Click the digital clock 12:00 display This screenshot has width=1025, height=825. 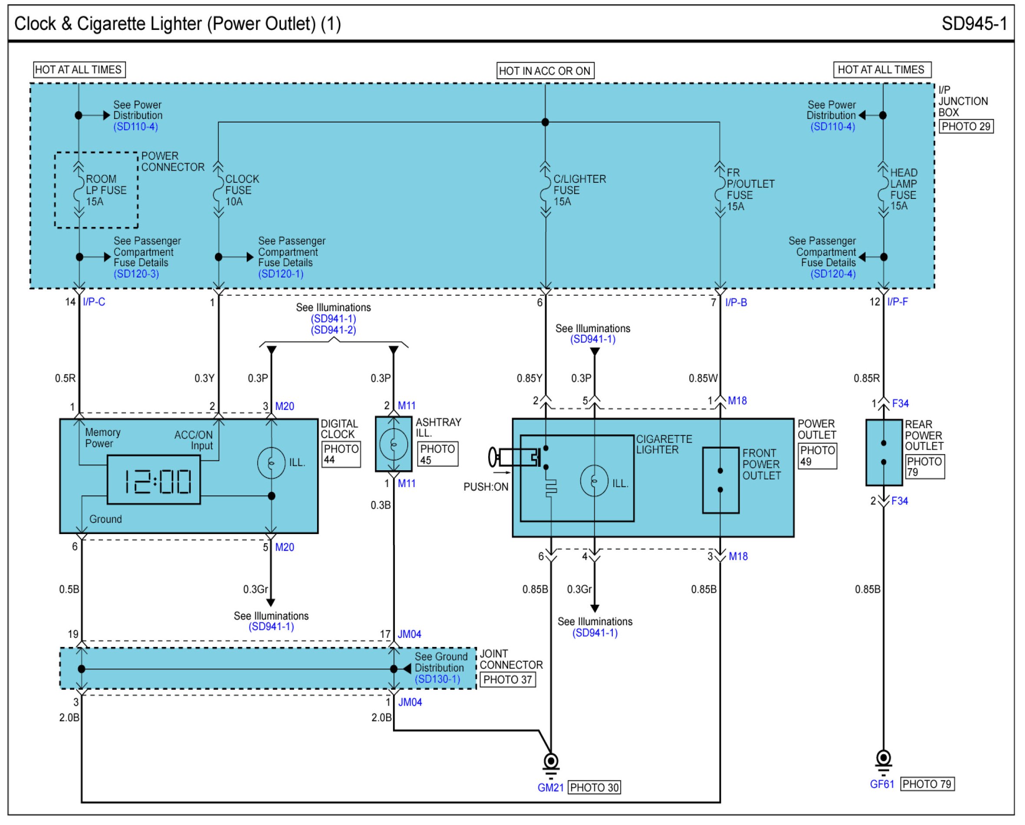point(154,480)
